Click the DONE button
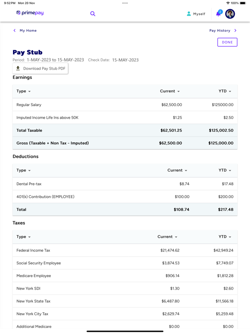This screenshot has width=250, height=334. [x=227, y=42]
